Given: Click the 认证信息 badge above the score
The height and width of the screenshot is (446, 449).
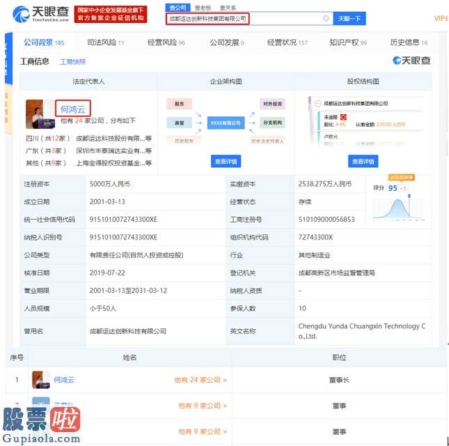Looking at the screenshot, I should [x=402, y=177].
